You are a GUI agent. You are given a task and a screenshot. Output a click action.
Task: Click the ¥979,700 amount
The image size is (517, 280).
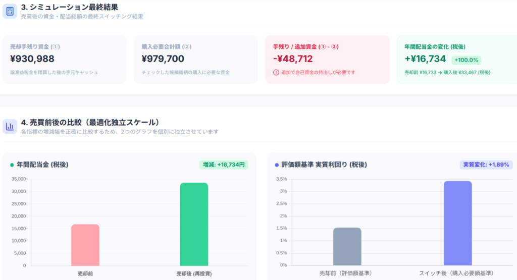[163, 59]
